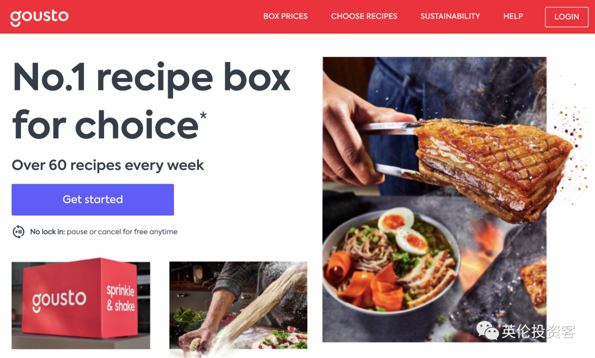Open the CHOOSE RECIPES menu item
The image size is (595, 358).
point(364,17)
